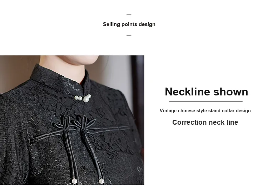This screenshot has width=268, height=188.
Task: Click "Vintage chinese style stand collar design" text
Action: (x=205, y=110)
